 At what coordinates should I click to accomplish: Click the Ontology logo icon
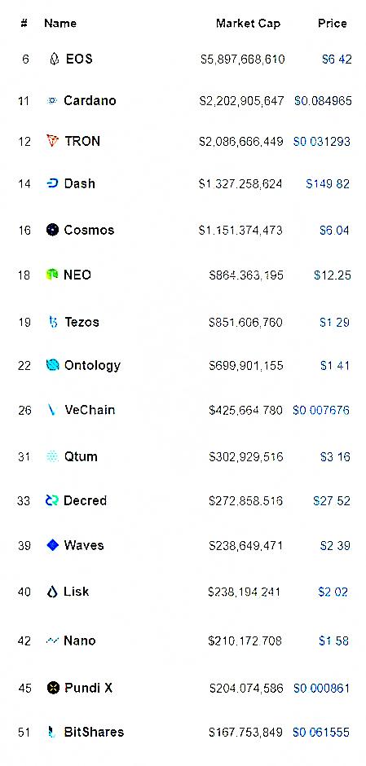point(52,365)
